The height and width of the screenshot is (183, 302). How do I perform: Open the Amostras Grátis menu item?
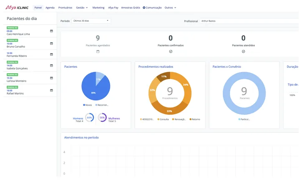point(131,7)
